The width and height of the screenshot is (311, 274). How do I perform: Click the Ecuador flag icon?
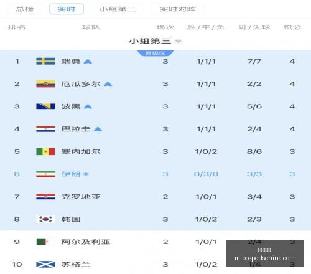(x=45, y=84)
